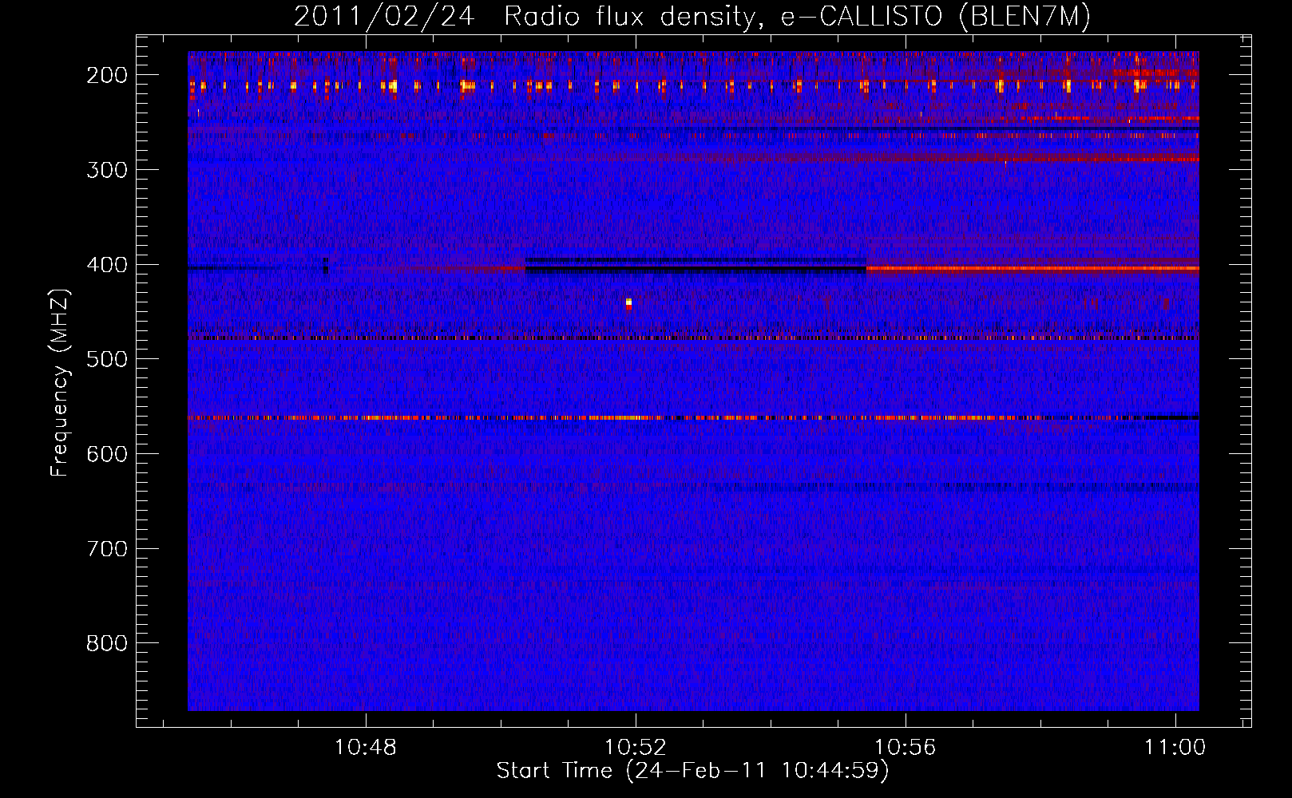1292x798 pixels.
Task: Click the 10:52 time tick label
Action: point(636,748)
